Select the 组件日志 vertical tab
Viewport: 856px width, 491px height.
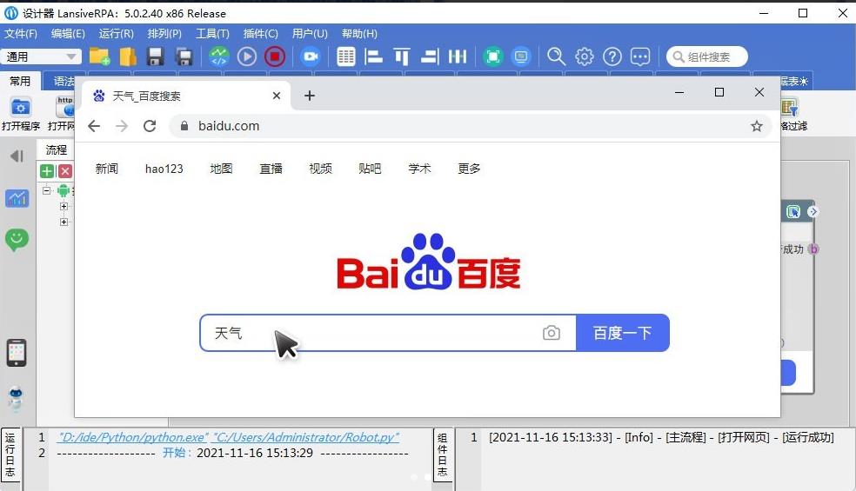pos(442,455)
